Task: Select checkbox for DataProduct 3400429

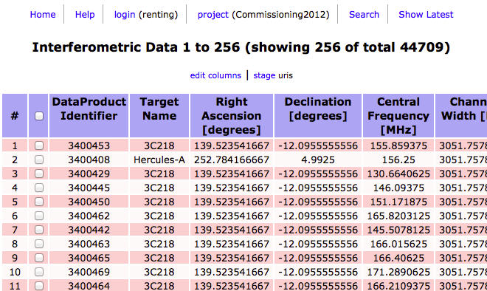Action: point(39,174)
